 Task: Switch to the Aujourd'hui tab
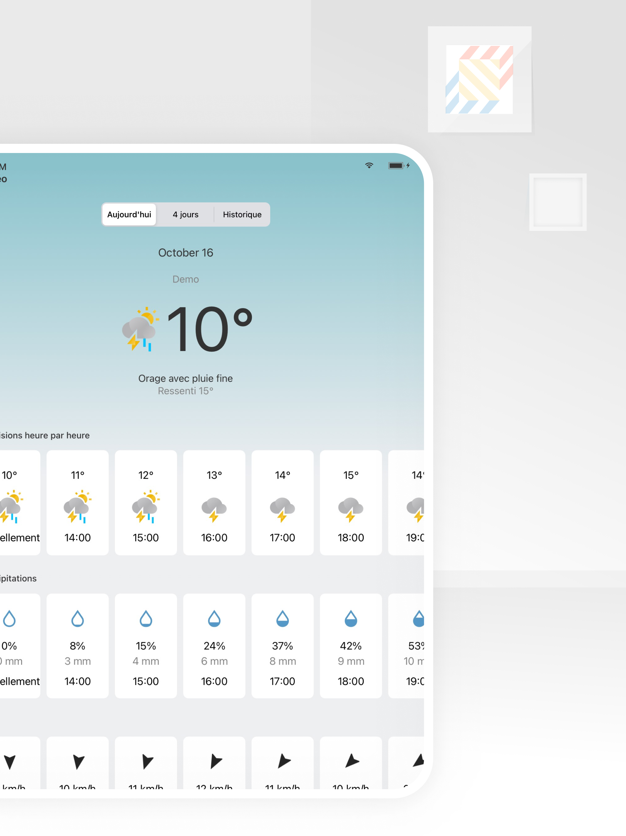129,215
